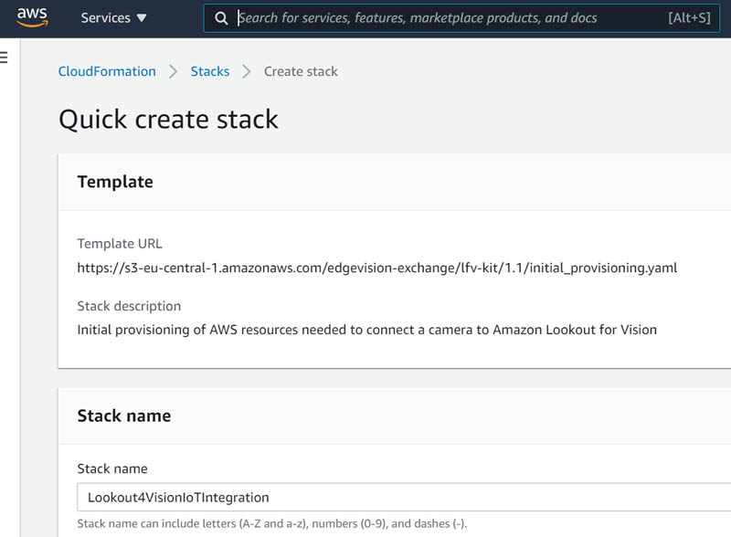Viewport: 731px width, 537px height.
Task: Open the Services dropdown menu
Action: click(113, 17)
